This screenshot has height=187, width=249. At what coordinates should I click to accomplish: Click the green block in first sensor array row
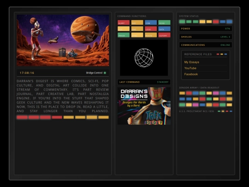pos(202,93)
